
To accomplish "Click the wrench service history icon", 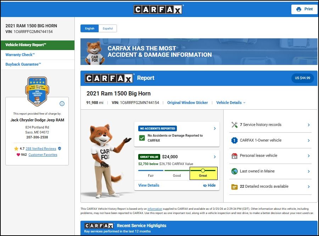I will click(x=234, y=125).
